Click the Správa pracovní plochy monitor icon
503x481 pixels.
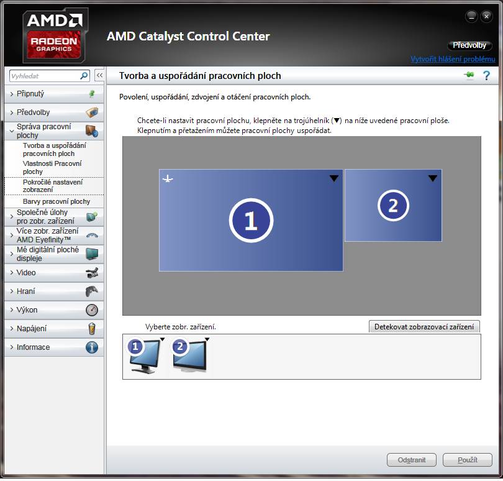click(x=92, y=131)
